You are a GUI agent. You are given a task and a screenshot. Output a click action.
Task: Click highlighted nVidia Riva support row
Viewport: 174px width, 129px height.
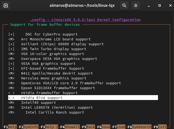coord(83,98)
